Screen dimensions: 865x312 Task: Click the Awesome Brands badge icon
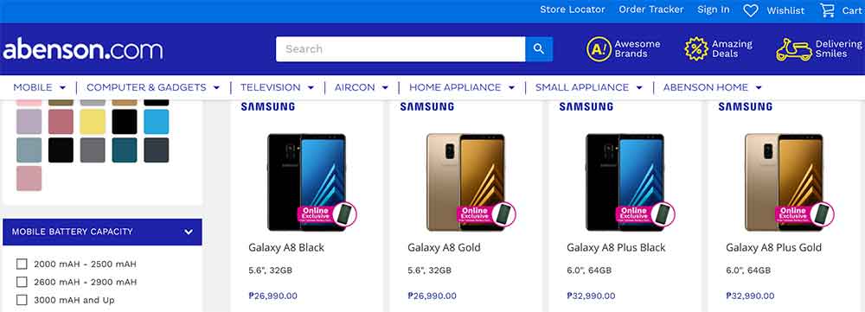tap(599, 49)
